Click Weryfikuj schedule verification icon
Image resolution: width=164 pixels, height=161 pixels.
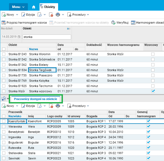[x=120, y=23]
